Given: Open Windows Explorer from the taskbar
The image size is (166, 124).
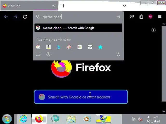Looking at the screenshot, I should 71,119.
